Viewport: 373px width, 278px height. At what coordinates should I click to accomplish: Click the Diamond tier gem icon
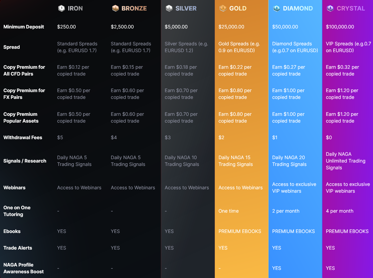(x=277, y=8)
